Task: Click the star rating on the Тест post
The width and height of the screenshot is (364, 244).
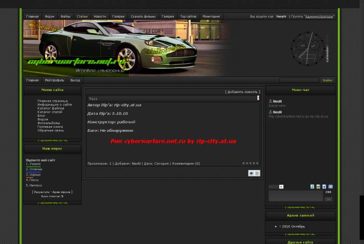Action: (250, 164)
